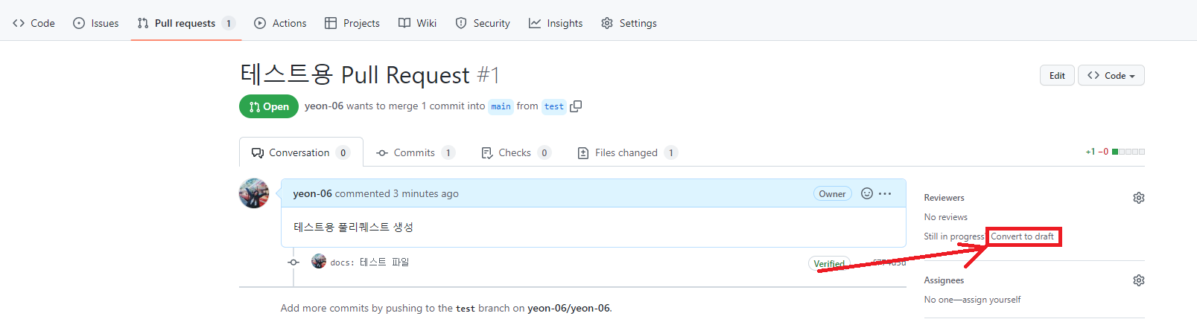Switch to the Files changed tab
The height and width of the screenshot is (319, 1197).
pos(627,152)
